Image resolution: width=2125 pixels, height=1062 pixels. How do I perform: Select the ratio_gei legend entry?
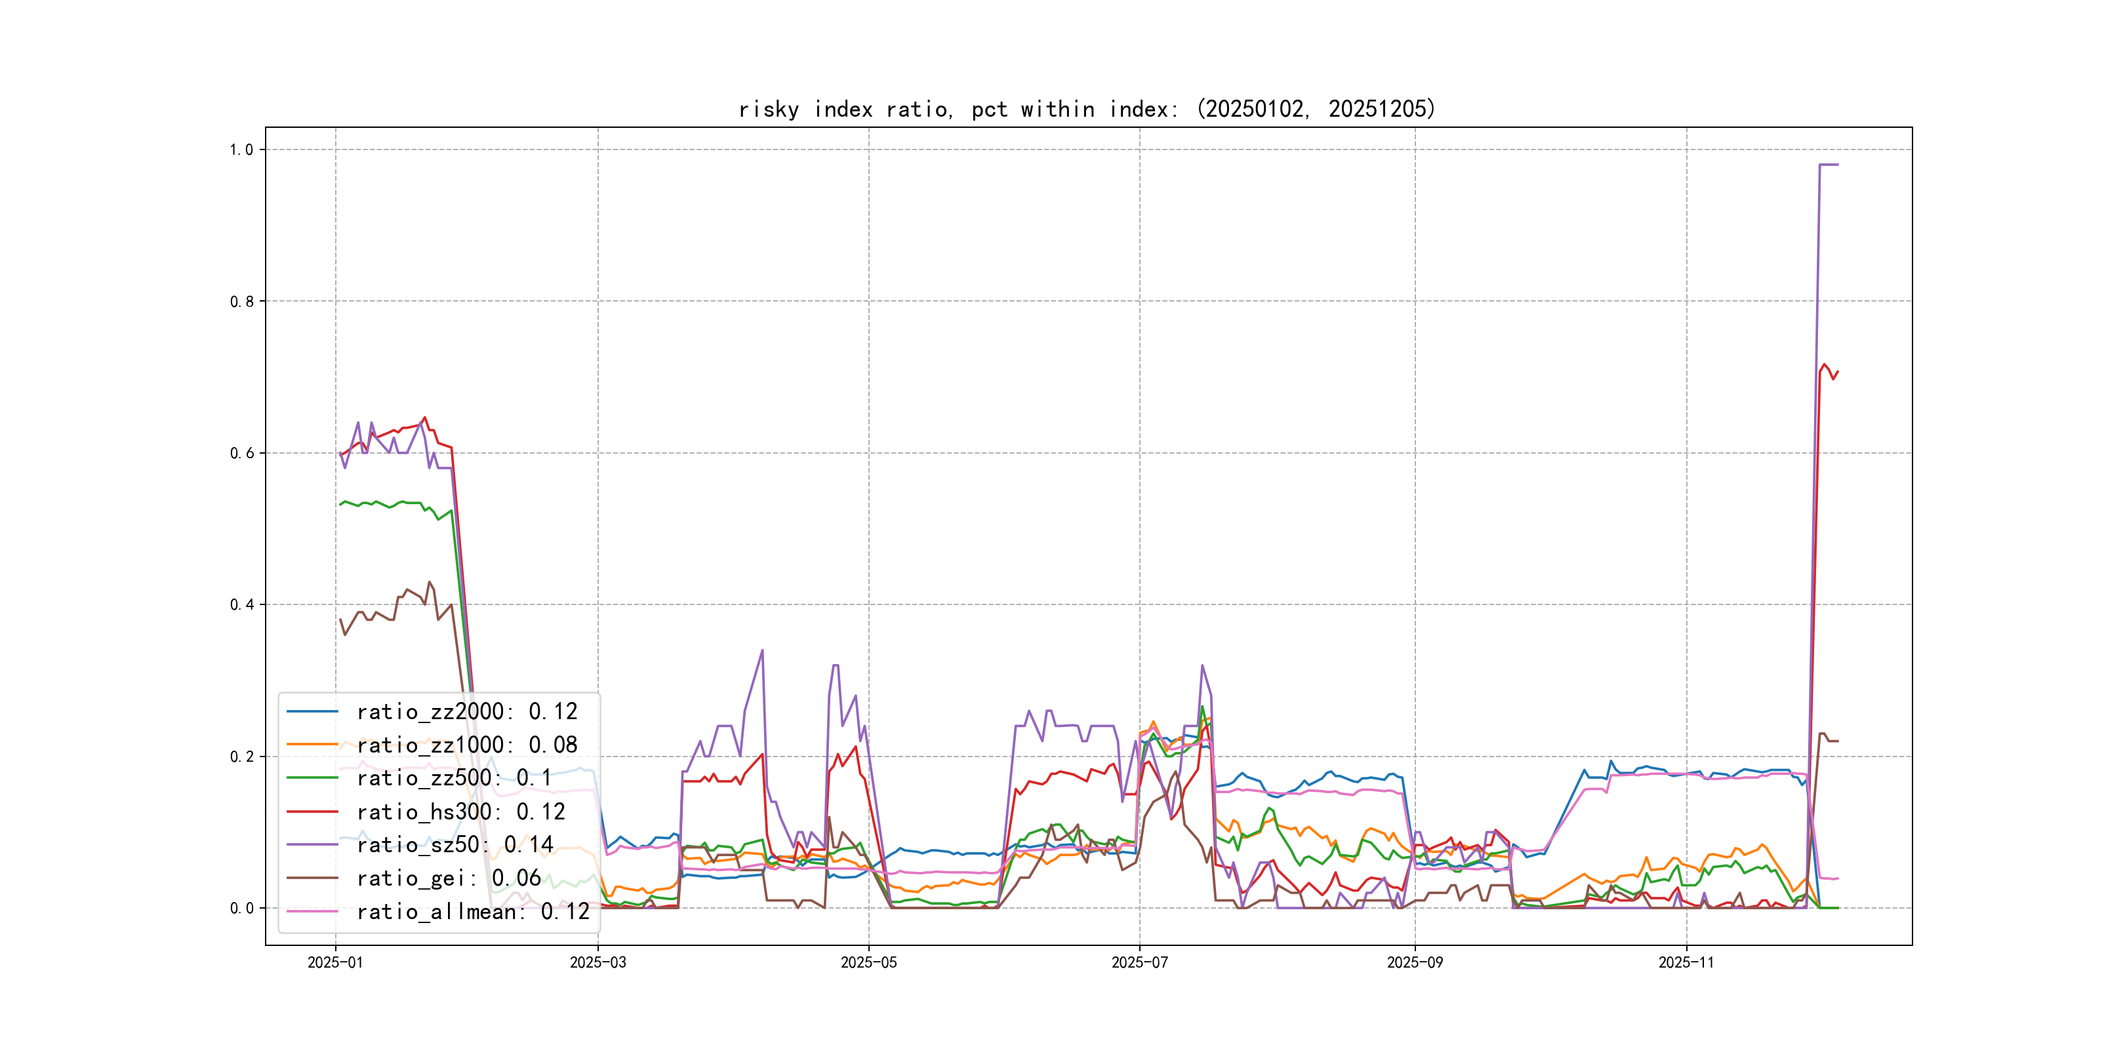tap(448, 879)
